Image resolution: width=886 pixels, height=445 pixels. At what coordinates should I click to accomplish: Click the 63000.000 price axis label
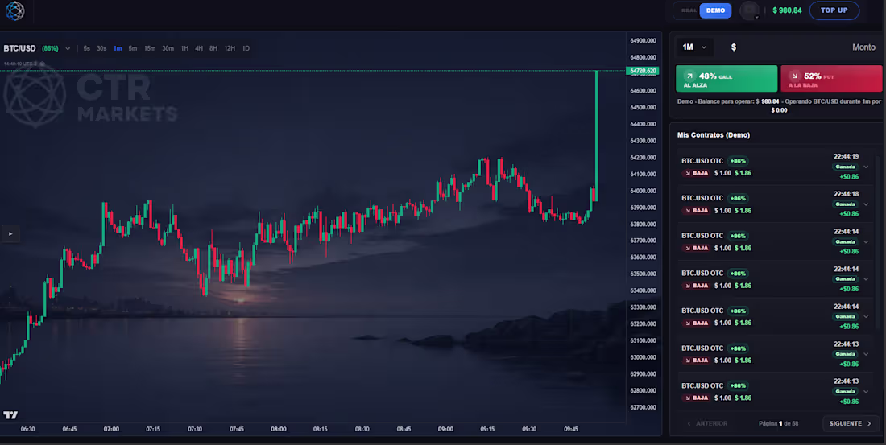[643, 357]
